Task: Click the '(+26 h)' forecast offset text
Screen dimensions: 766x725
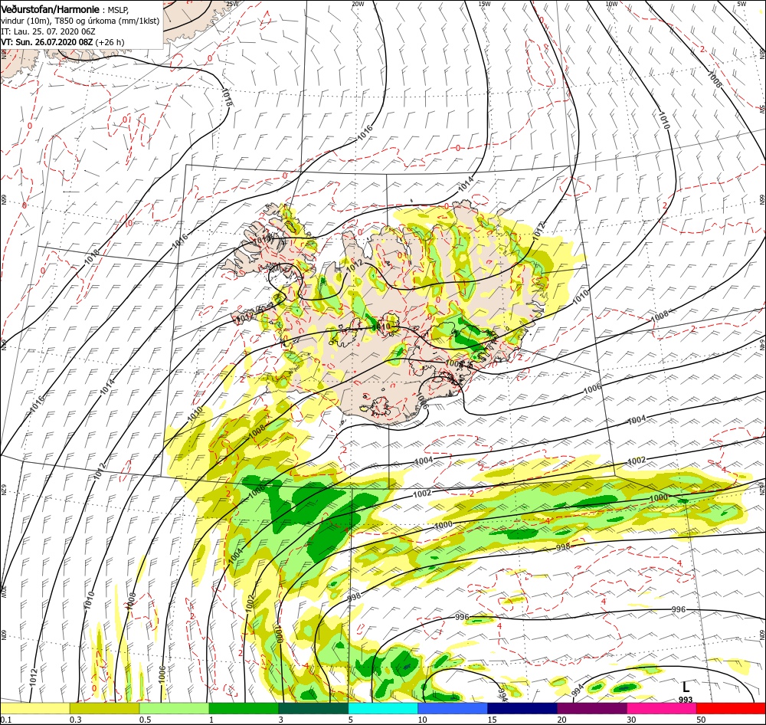Action: 110,42
